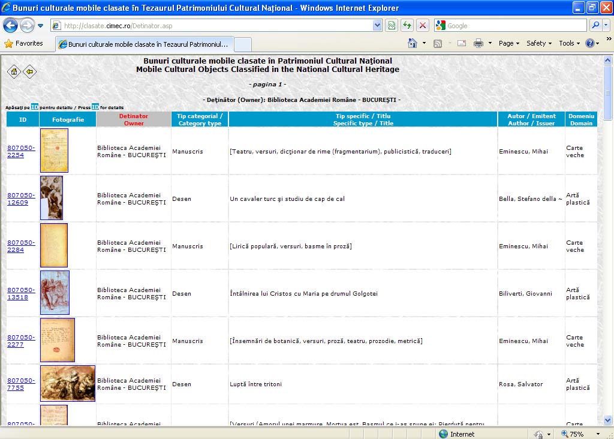Click the Eminescu manuscript 2254 thumbnail
Viewport: 614px width, 439px height.
tap(54, 151)
